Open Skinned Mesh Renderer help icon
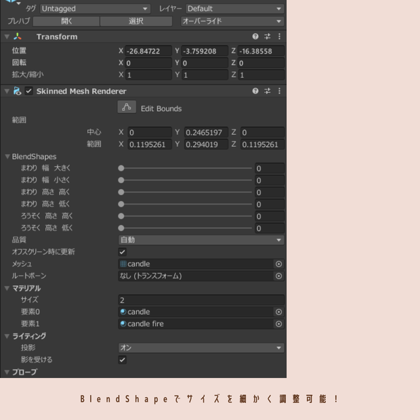Screen dimensions: 420x420 pos(255,91)
